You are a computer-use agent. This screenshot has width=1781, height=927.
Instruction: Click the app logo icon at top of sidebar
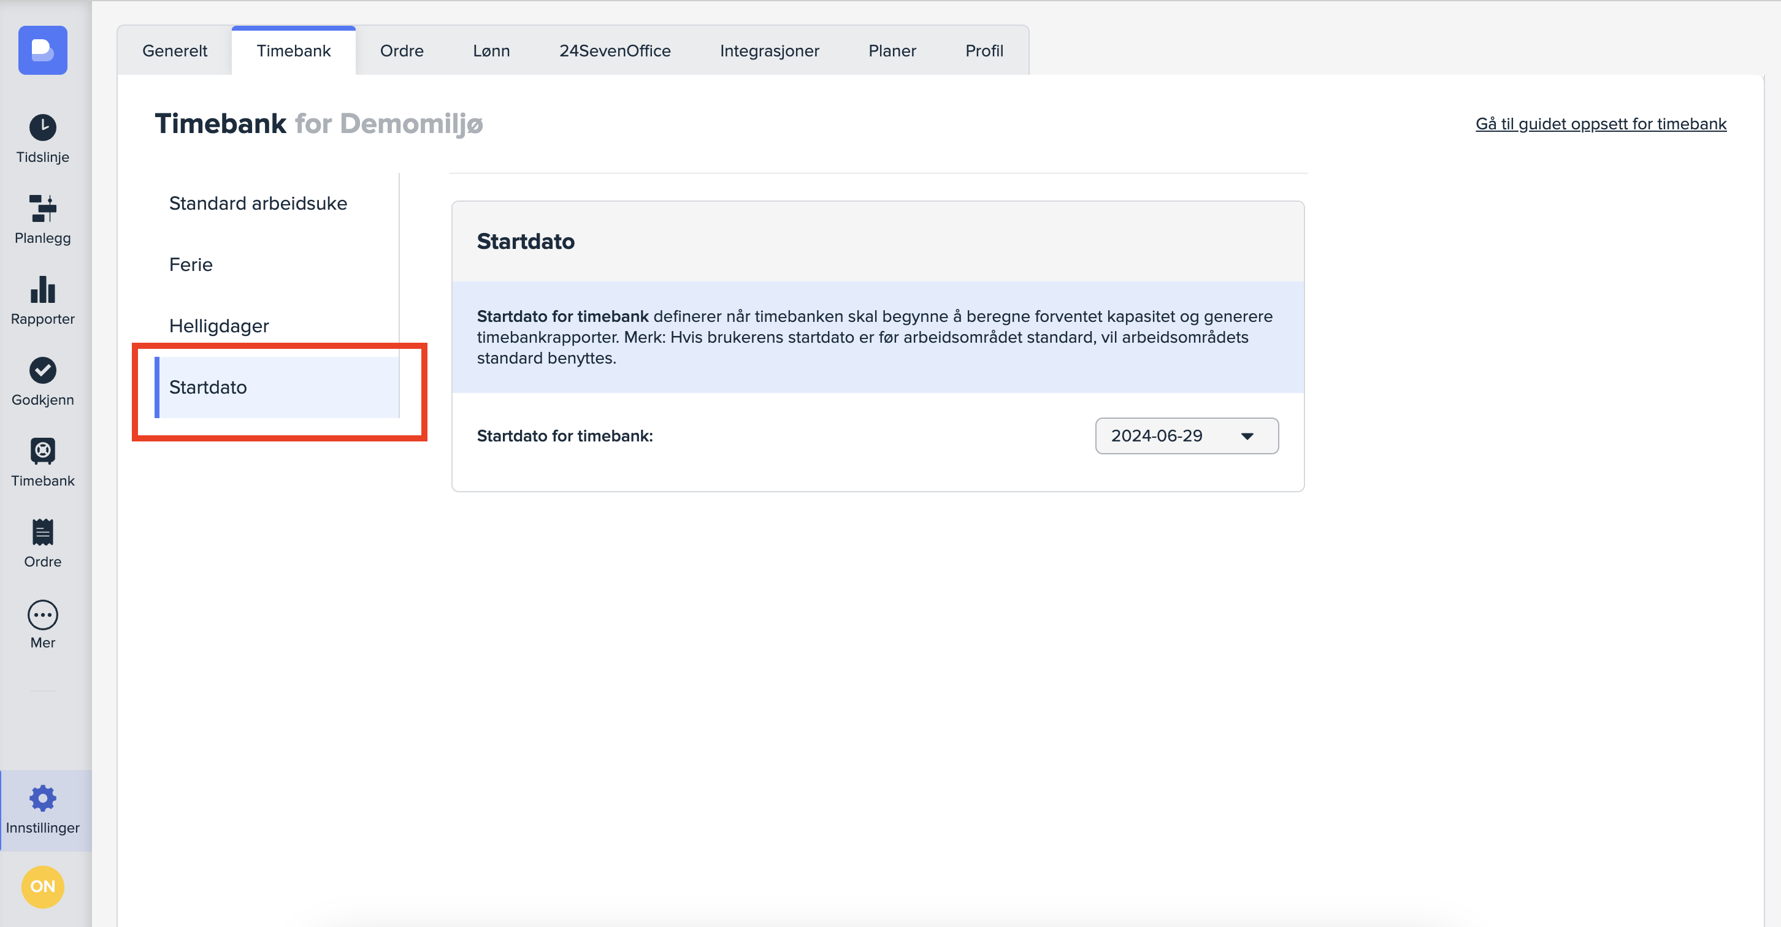(x=43, y=50)
